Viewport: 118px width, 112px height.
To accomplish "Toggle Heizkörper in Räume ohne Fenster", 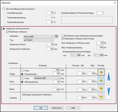I will click(63, 39).
